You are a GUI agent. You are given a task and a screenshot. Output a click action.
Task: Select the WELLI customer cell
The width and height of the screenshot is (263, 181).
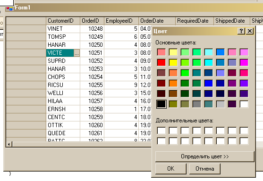(x=63, y=93)
